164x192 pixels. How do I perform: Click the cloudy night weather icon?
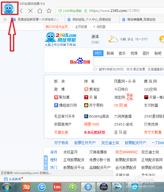(113, 39)
